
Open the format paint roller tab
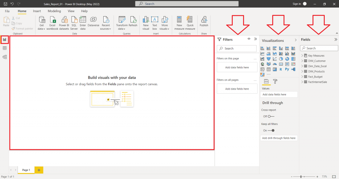click(x=275, y=81)
